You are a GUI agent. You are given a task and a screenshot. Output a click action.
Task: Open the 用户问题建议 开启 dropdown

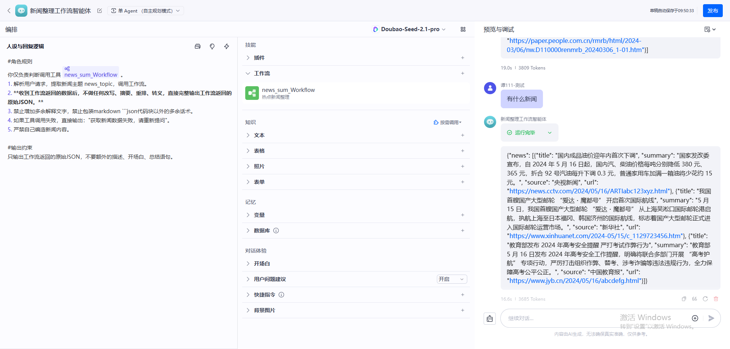[452, 279]
